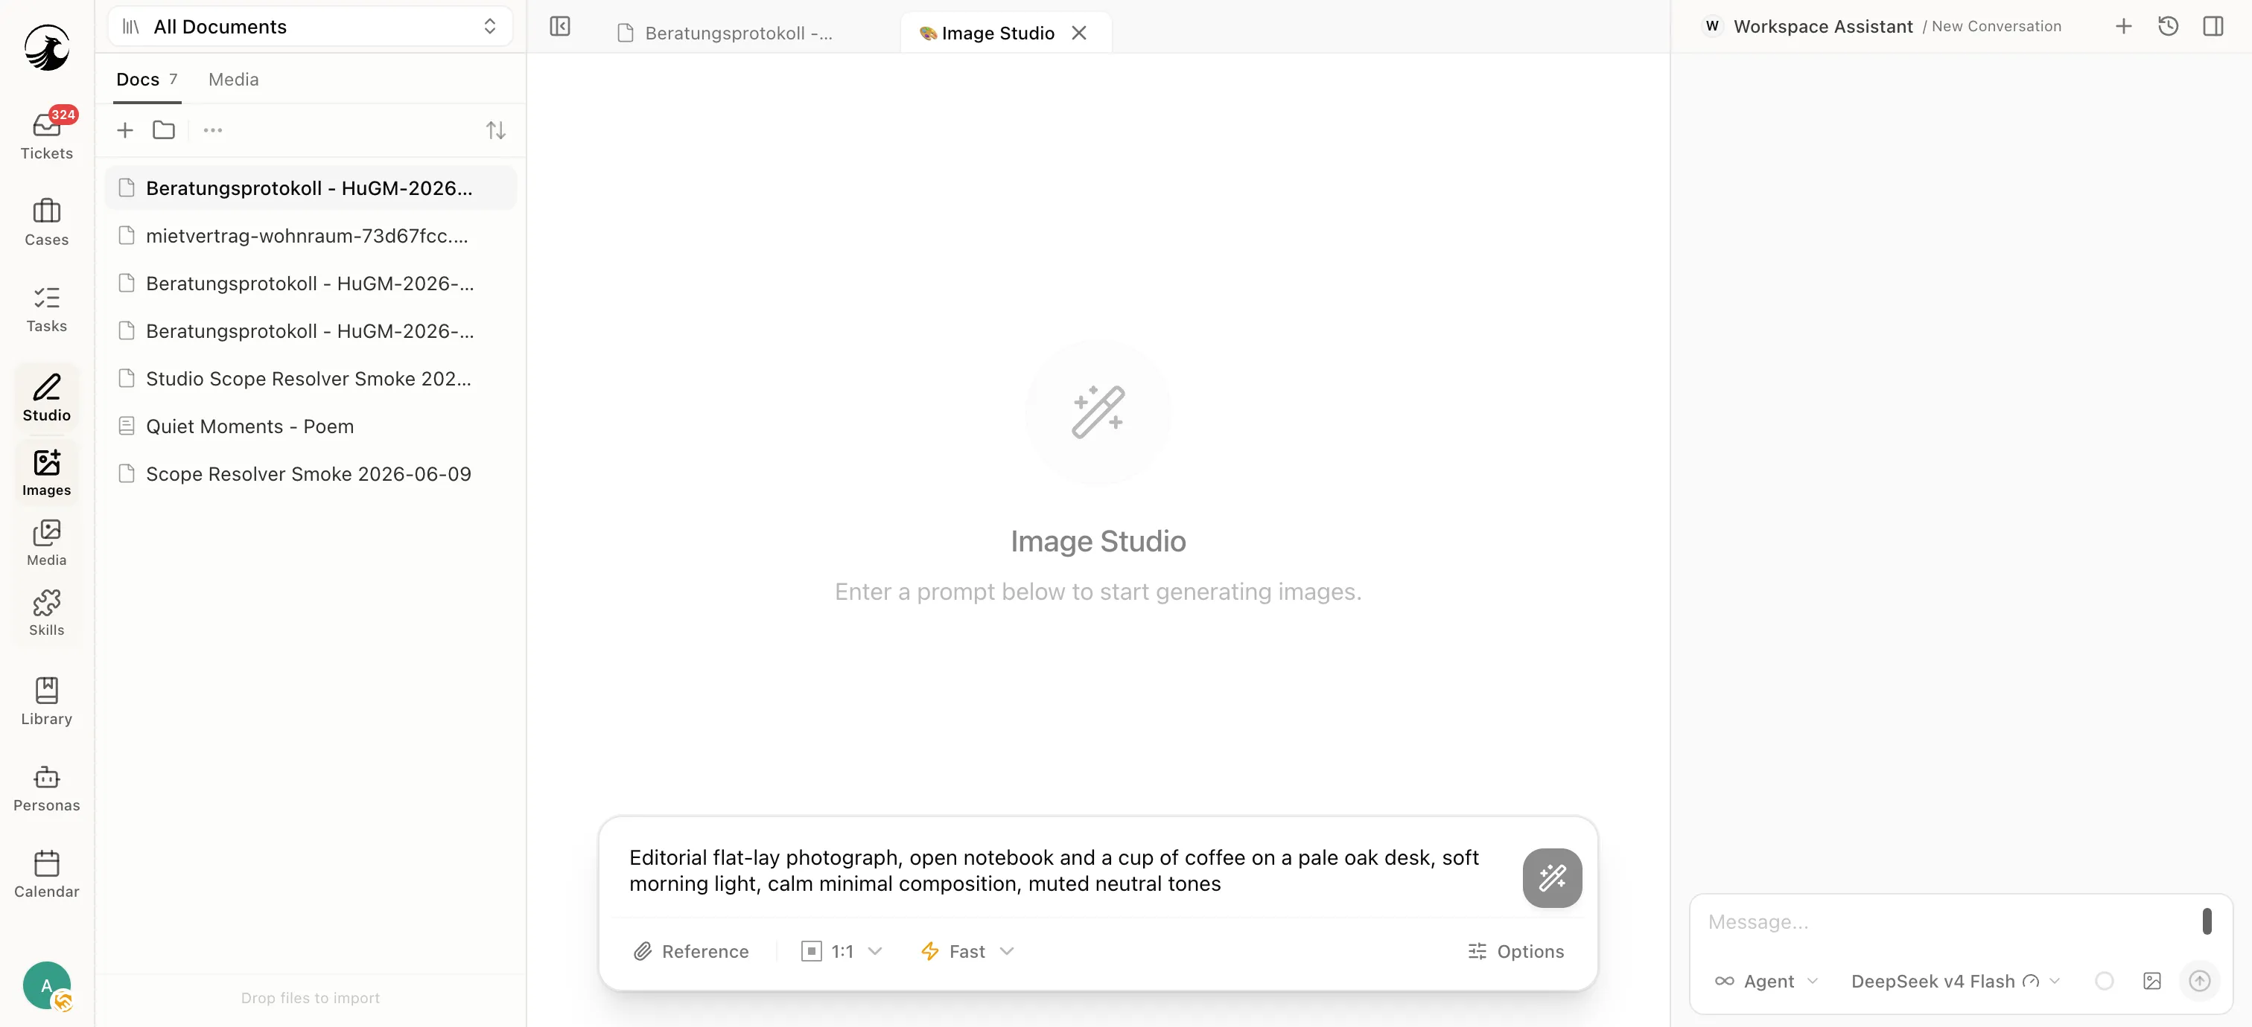Switch to the Media tab in documents panel
Image resolution: width=2252 pixels, height=1027 pixels.
tap(233, 80)
